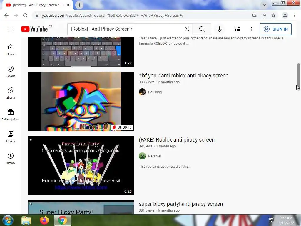Viewport: 301px width, 226px height.
Task: Open the Piracy is no Party thumbnail
Action: pos(81,166)
